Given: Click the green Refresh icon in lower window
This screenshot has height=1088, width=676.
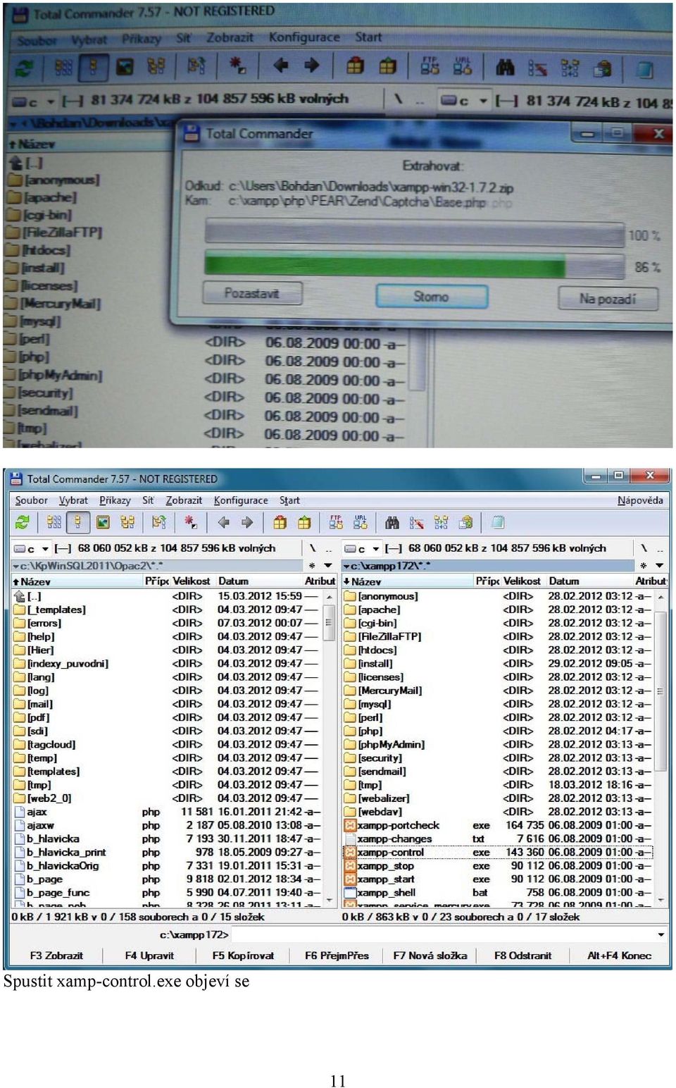Looking at the screenshot, I should point(23,522).
